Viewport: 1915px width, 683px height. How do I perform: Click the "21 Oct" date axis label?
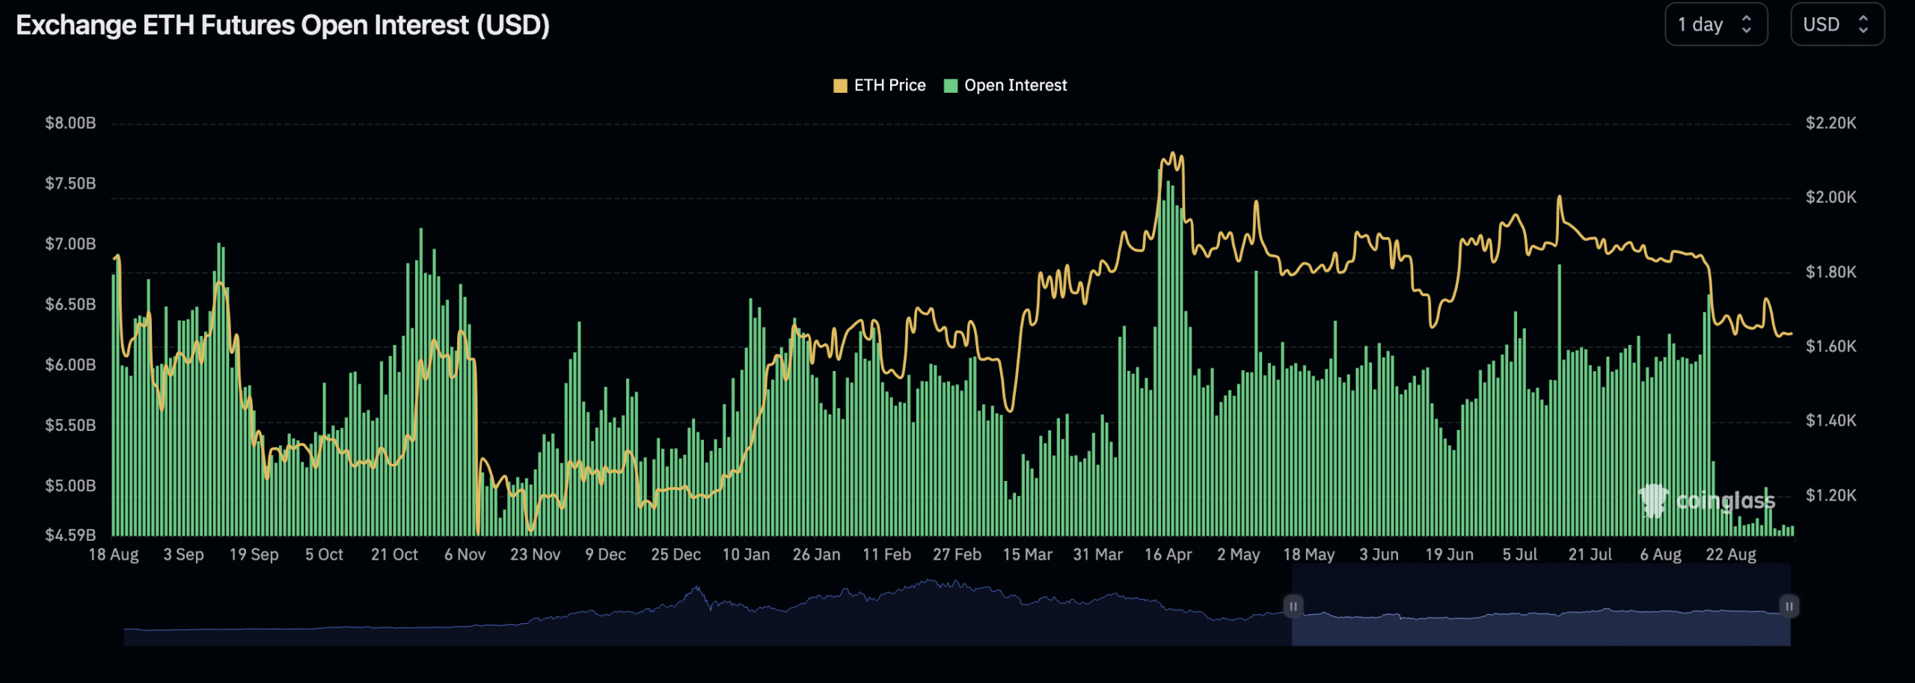394,555
